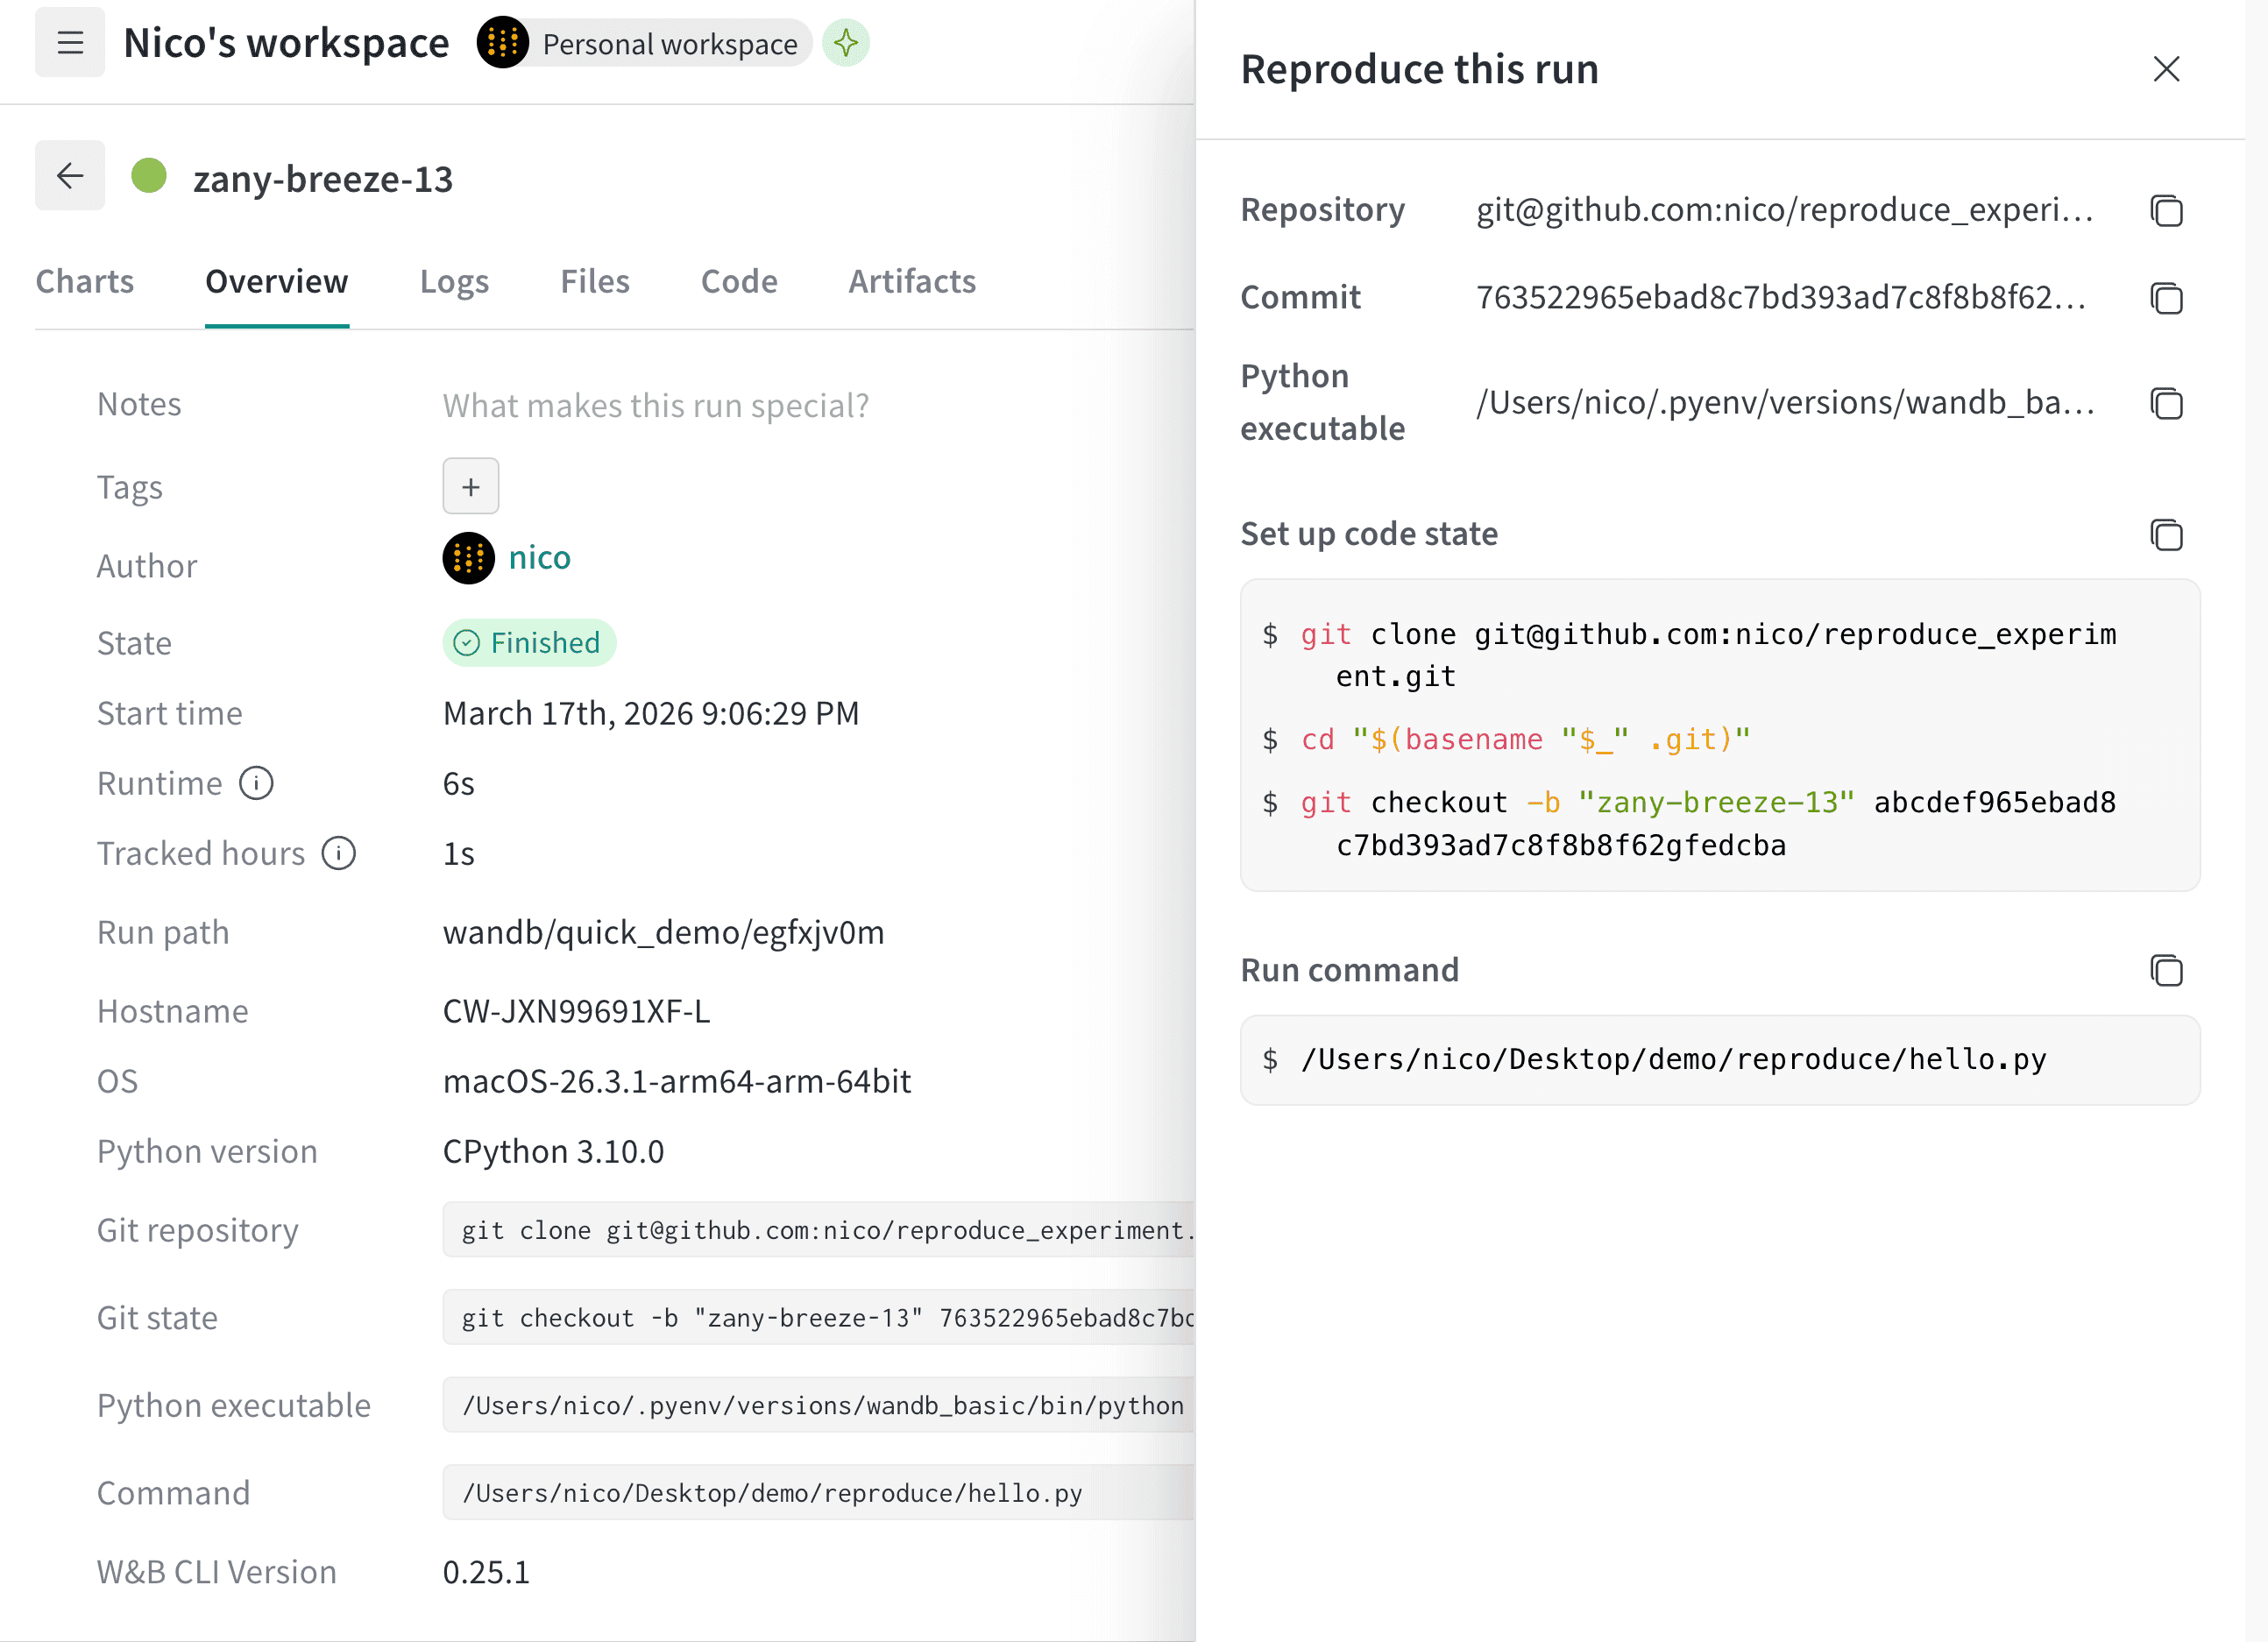Show info about Runtime
Viewport: 2268px width, 1642px height.
click(256, 783)
